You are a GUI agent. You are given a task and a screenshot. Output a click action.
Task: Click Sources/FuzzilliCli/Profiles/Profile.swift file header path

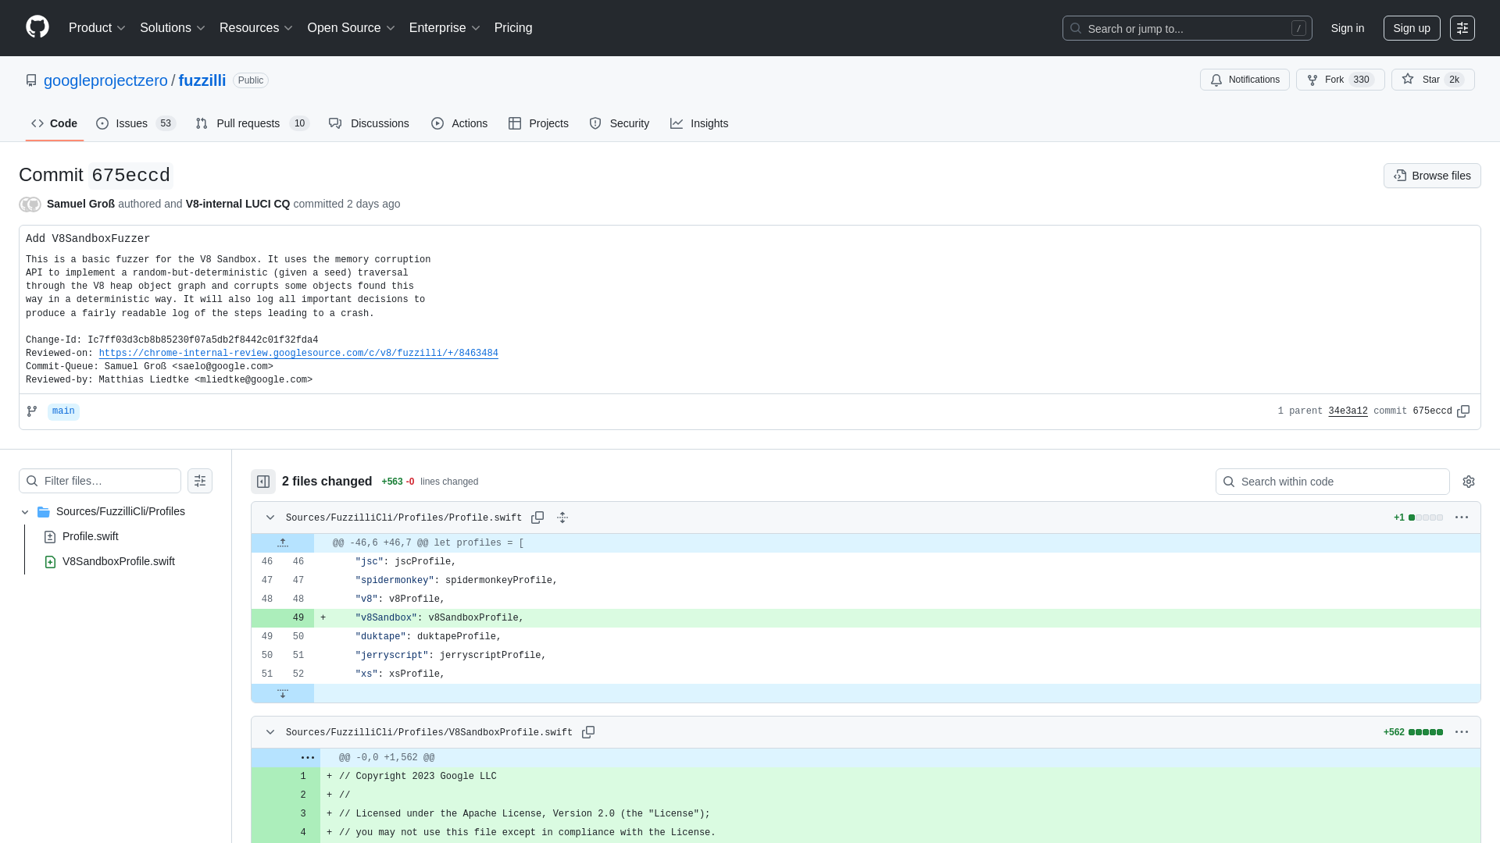coord(403,518)
